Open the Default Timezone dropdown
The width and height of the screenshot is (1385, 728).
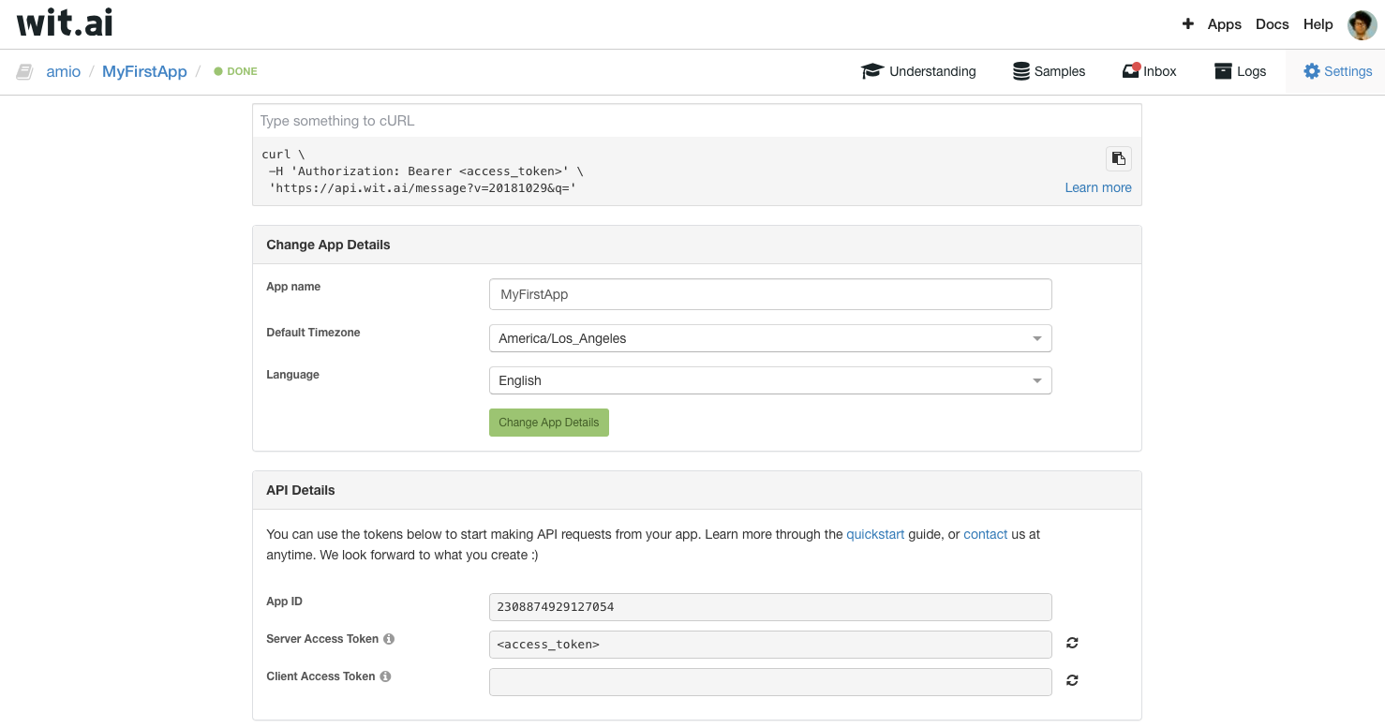click(769, 338)
